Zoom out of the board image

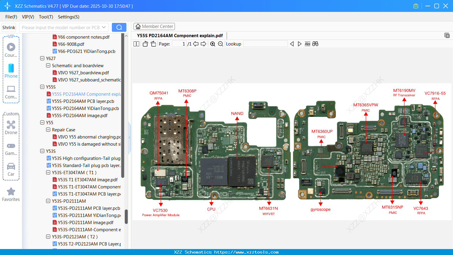pos(220,44)
